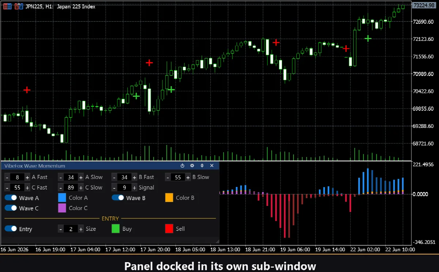Screen dimensions: 439x272
Task: Toggle the Wave A switch
Action: click(x=11, y=198)
